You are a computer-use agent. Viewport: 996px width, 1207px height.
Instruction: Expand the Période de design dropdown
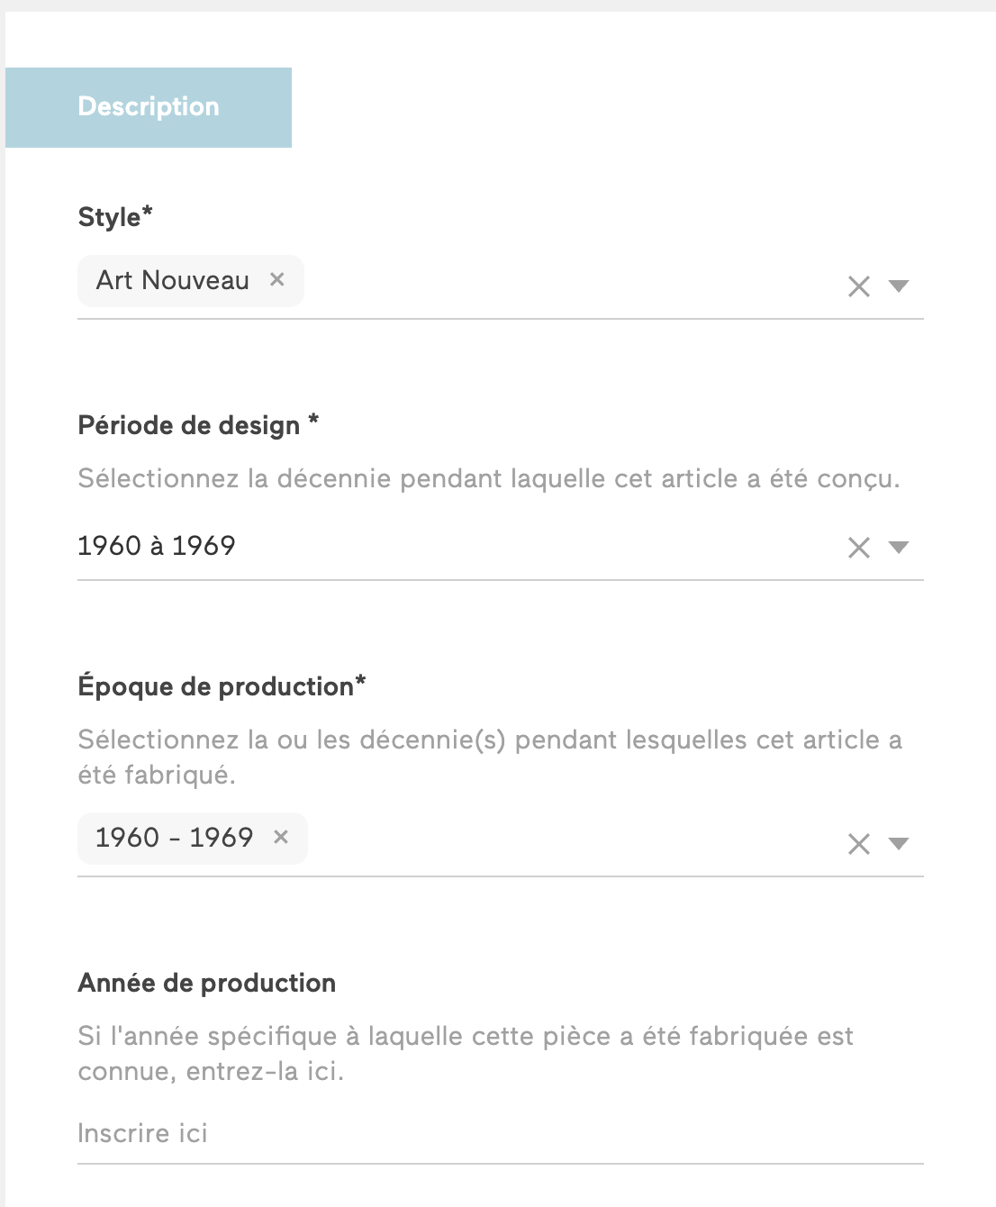(x=898, y=548)
